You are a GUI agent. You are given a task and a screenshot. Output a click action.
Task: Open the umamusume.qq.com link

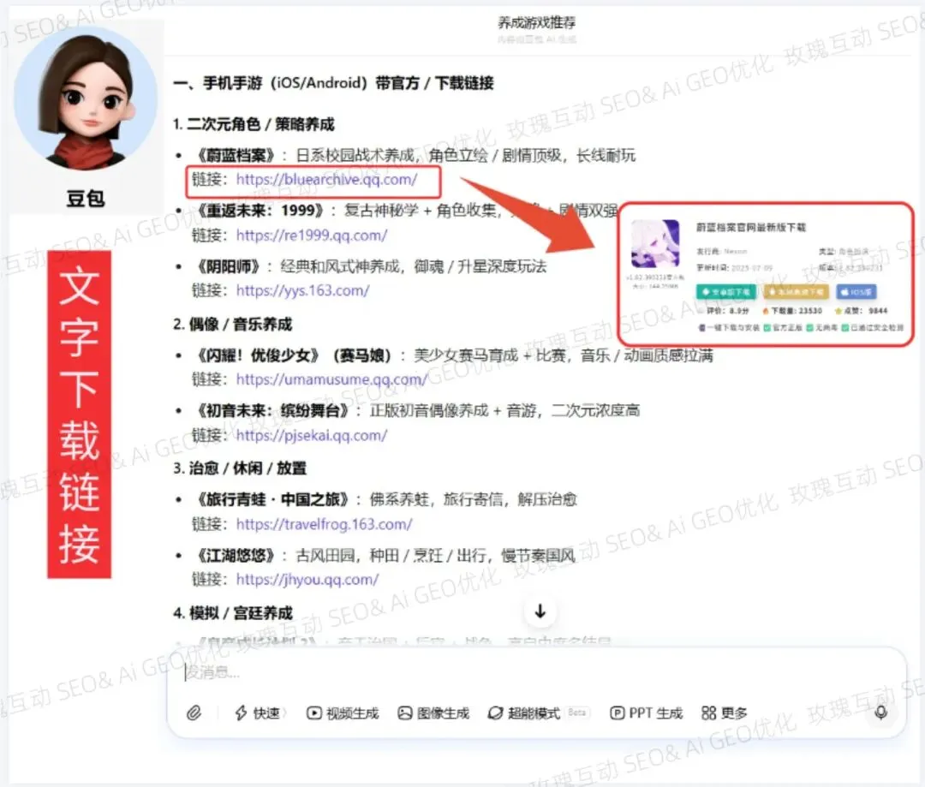[x=331, y=379]
